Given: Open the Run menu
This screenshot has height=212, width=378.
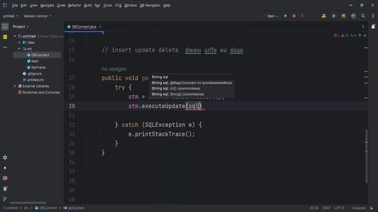Looking at the screenshot, I should [97, 5].
